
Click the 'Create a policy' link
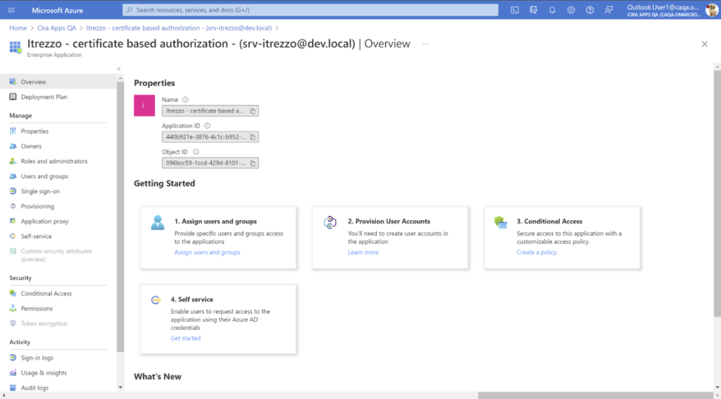pyautogui.click(x=537, y=253)
